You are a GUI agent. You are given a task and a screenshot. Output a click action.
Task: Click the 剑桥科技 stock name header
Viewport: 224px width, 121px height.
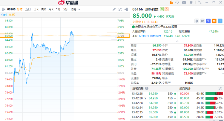point(152,10)
